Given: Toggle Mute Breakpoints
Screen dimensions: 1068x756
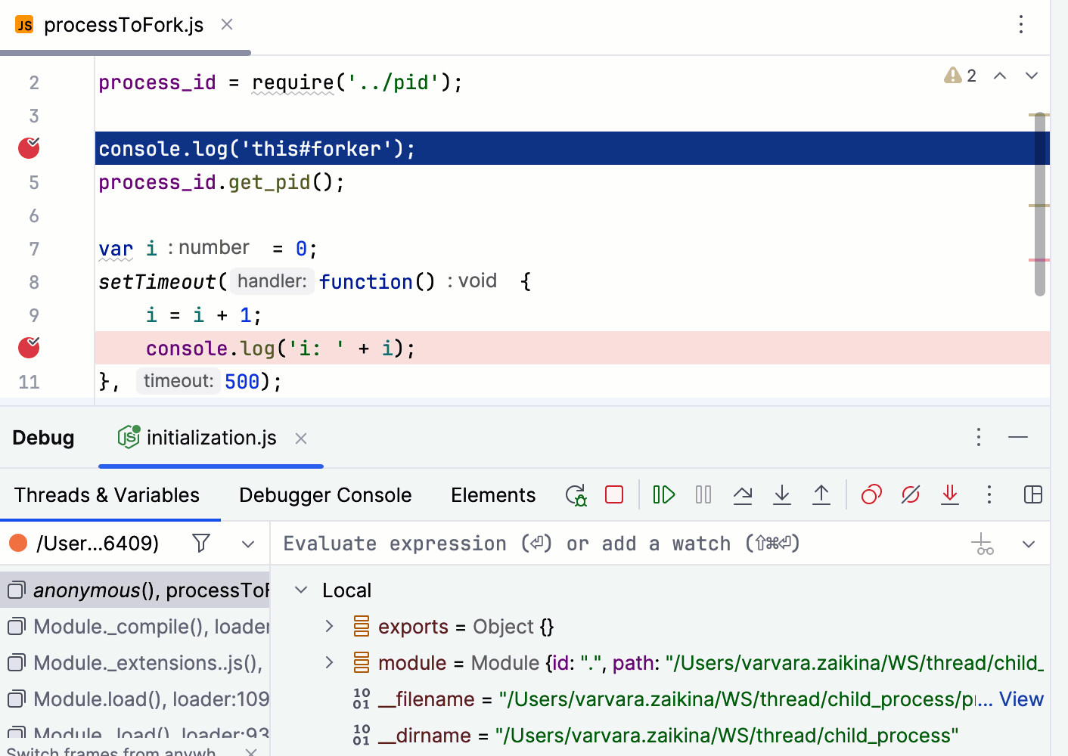Looking at the screenshot, I should coord(911,495).
